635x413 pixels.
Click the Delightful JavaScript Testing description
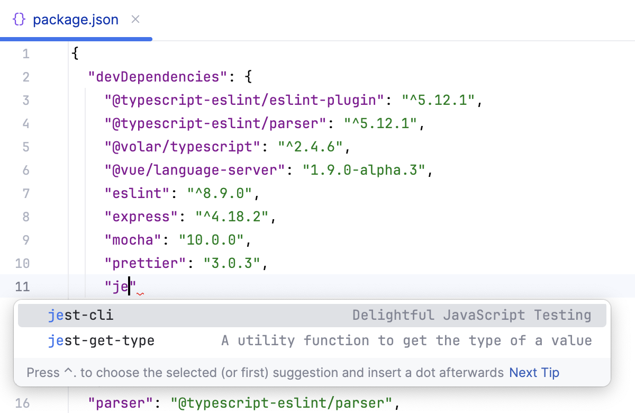pyautogui.click(x=471, y=315)
